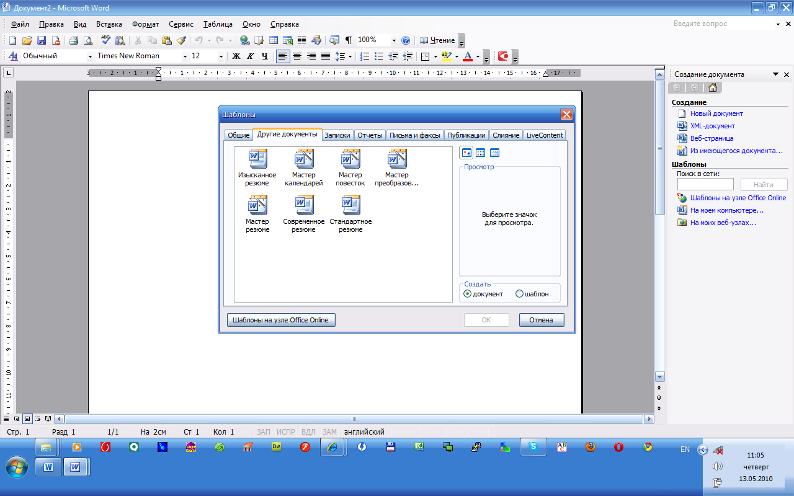Viewport: 794px width, 496px height.
Task: Click the Decrease Indent icon
Action: coord(393,56)
